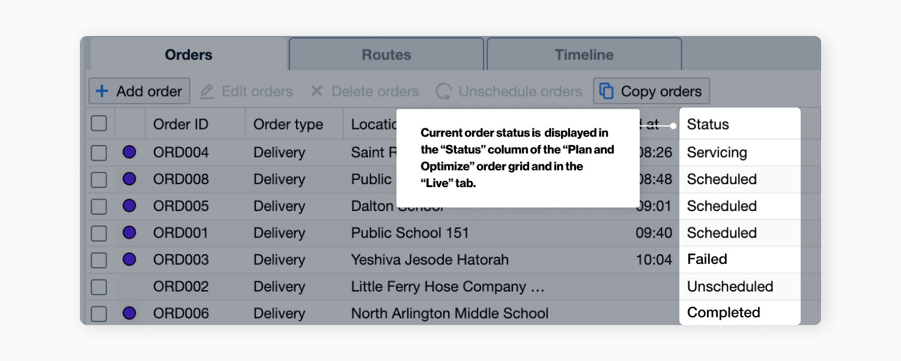Click the purple dot for ORD004
This screenshot has height=361, width=901.
click(x=129, y=152)
